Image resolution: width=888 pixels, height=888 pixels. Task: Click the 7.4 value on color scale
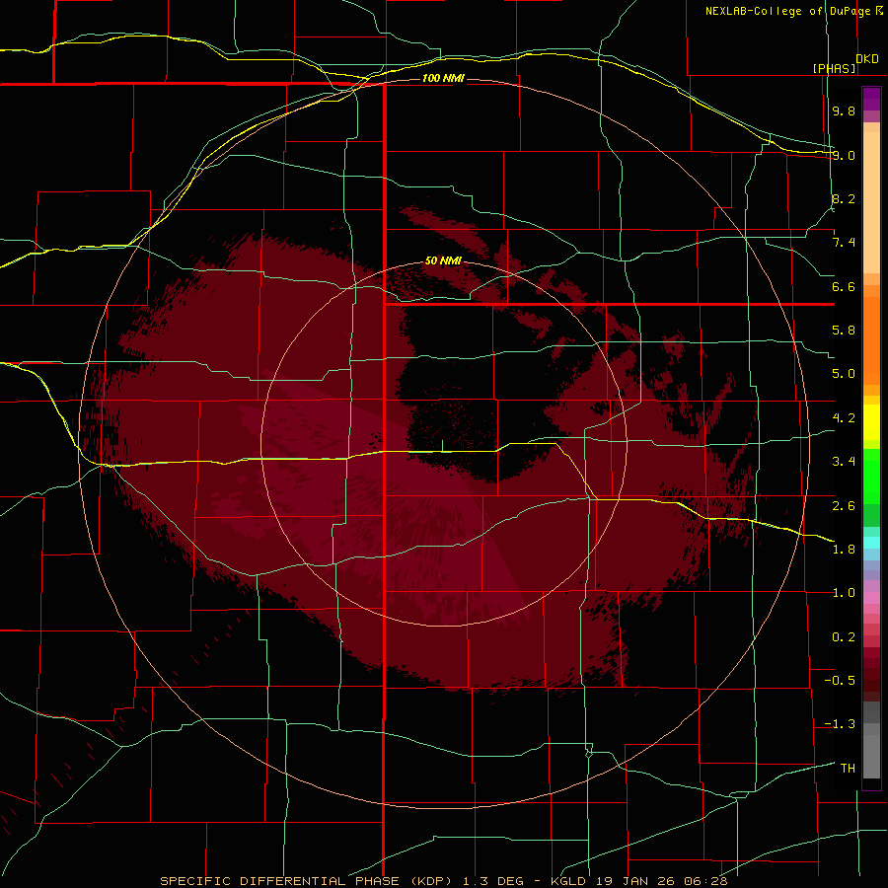844,243
